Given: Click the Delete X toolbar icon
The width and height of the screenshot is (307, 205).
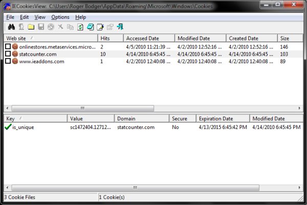Looking at the screenshot, I should (x=60, y=27).
